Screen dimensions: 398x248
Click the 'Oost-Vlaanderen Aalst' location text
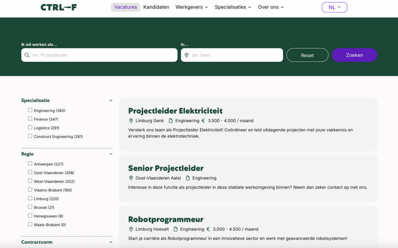pos(158,178)
